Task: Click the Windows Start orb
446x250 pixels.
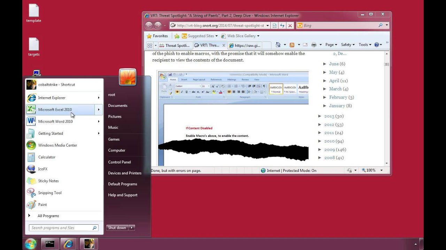Action: 31,244
